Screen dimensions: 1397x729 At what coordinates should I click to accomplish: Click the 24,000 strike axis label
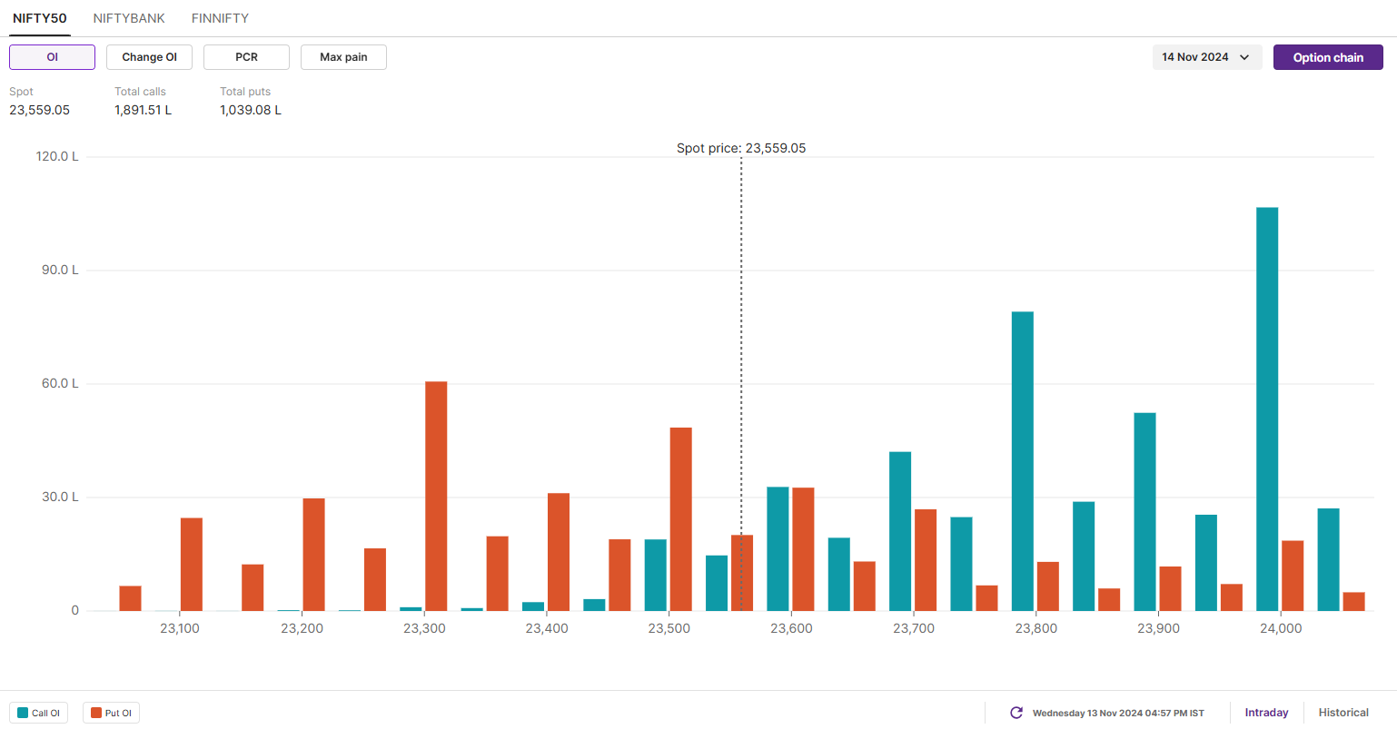1281,628
